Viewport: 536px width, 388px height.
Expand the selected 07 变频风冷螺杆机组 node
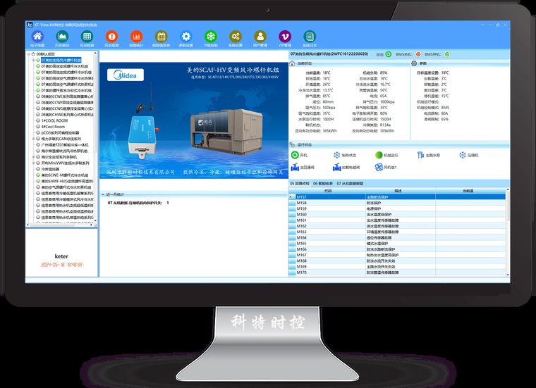(x=33, y=60)
